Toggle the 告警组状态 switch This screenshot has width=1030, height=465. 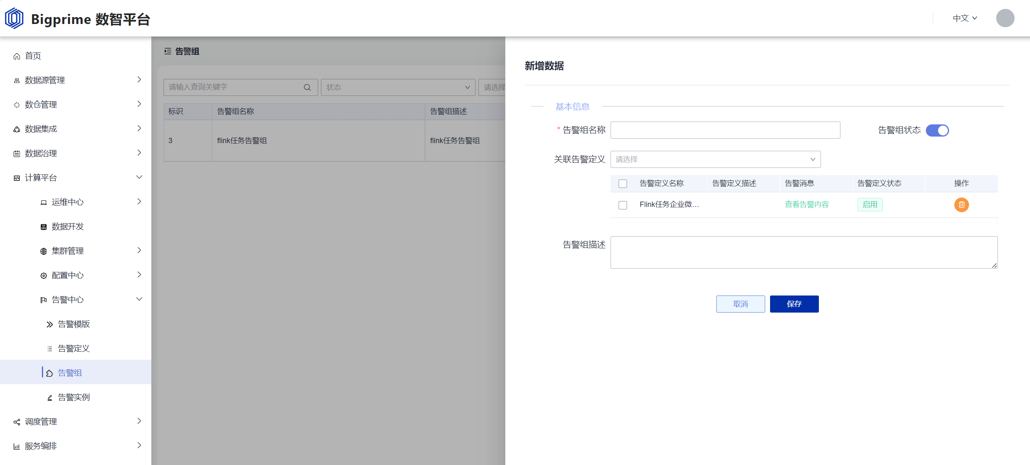pos(937,130)
